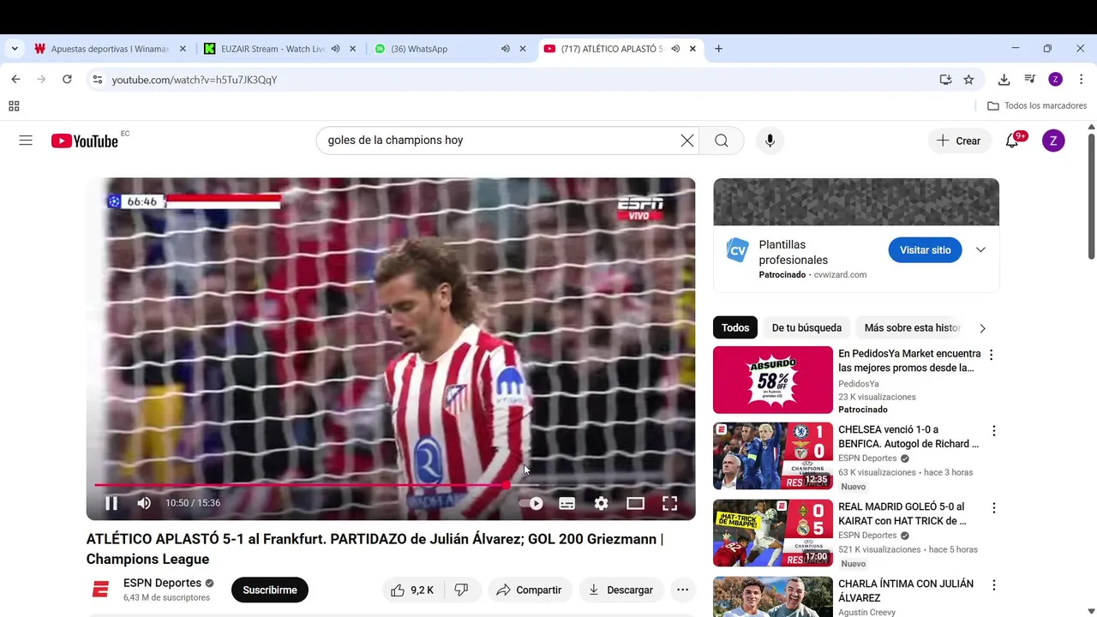Toggle autoplay switch in player

(531, 503)
